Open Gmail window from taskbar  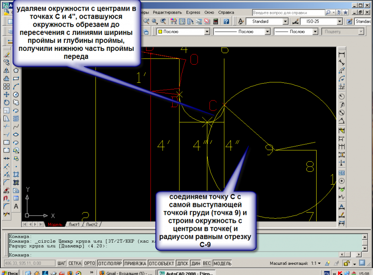tap(126, 272)
